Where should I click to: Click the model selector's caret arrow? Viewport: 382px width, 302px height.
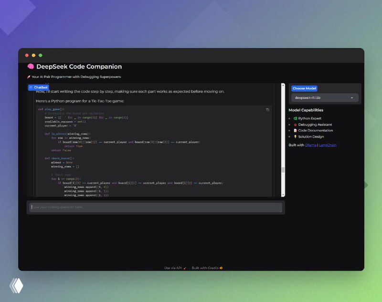[x=352, y=98]
